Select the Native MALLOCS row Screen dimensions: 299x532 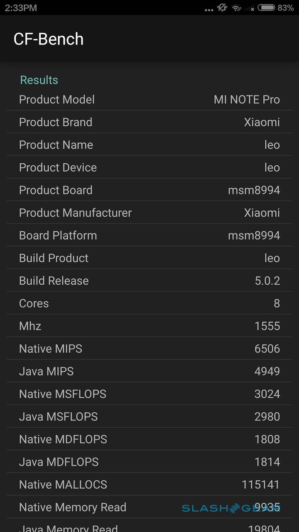[x=149, y=485]
